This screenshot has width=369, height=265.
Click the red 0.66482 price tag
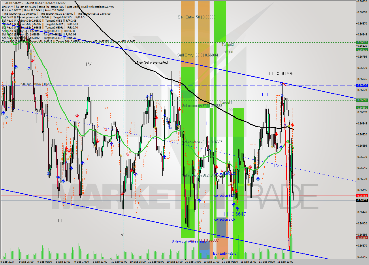(362, 196)
